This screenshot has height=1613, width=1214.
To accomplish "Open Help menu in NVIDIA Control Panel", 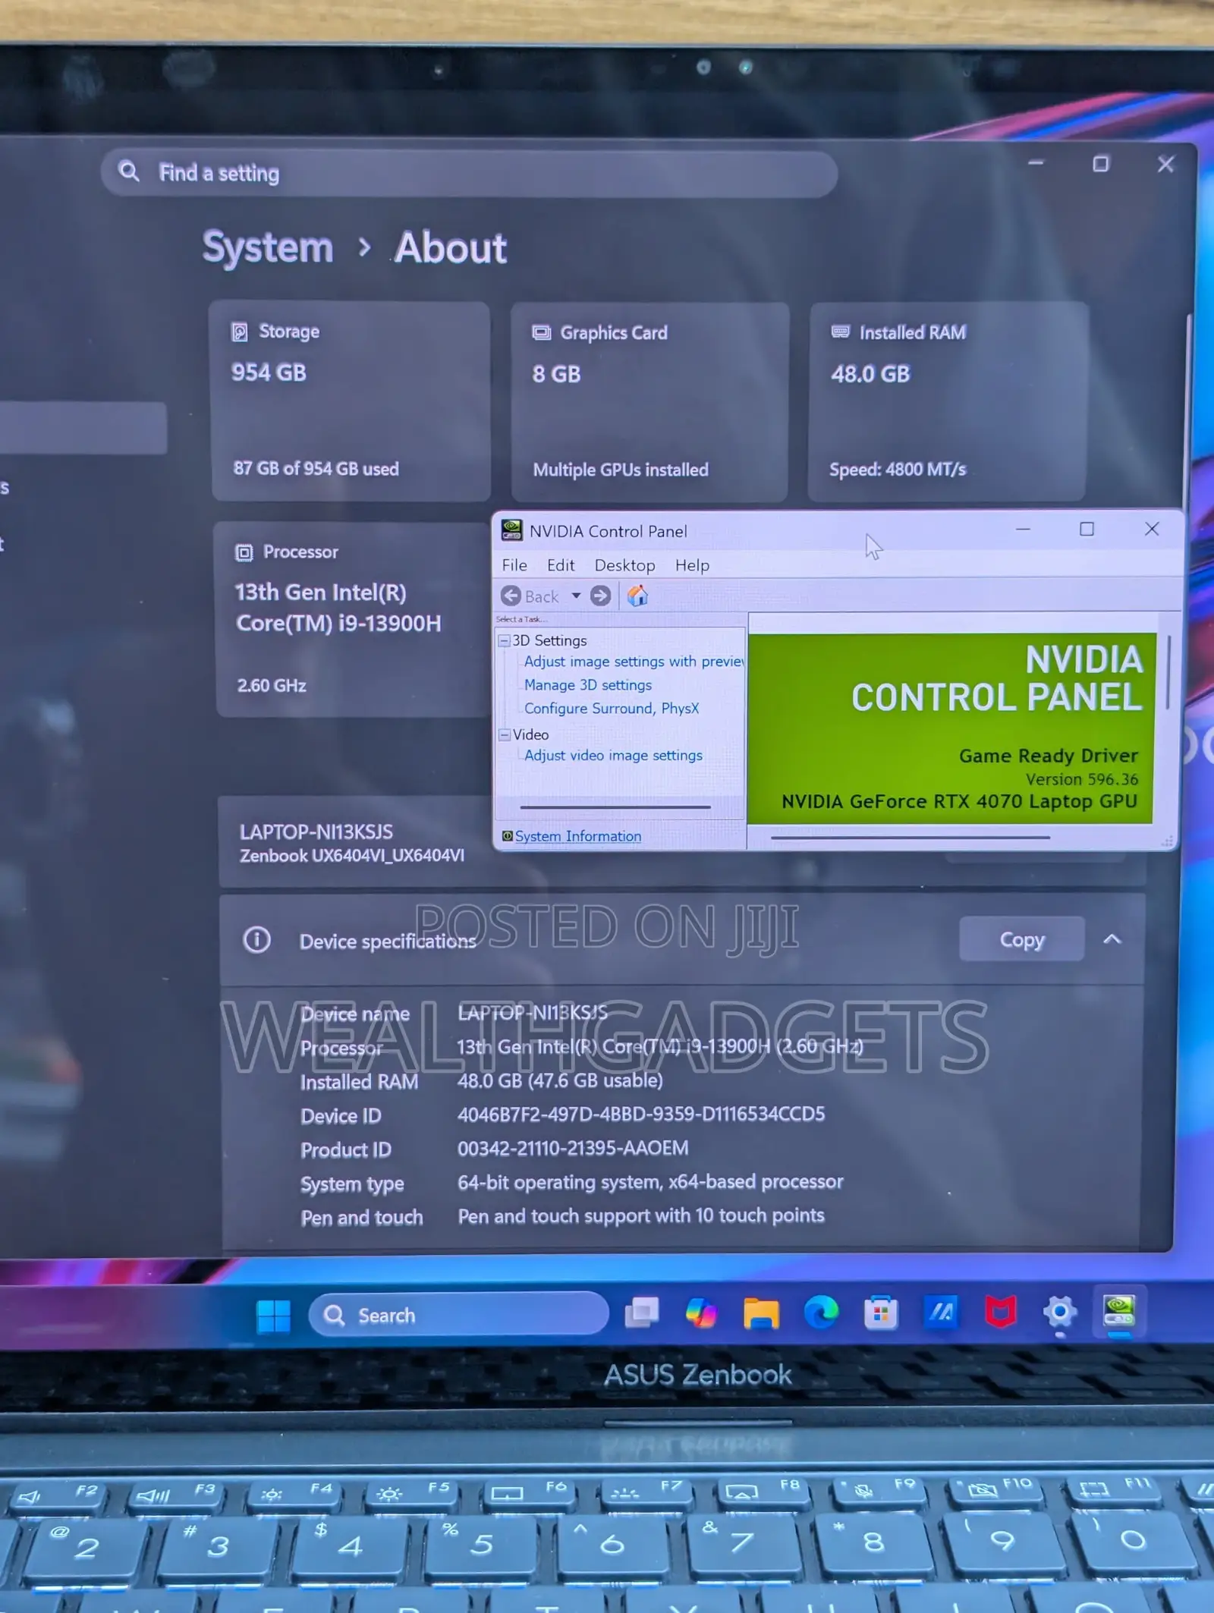I will (x=692, y=565).
